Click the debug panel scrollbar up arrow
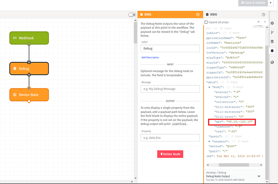The height and width of the screenshot is (184, 278). [267, 28]
